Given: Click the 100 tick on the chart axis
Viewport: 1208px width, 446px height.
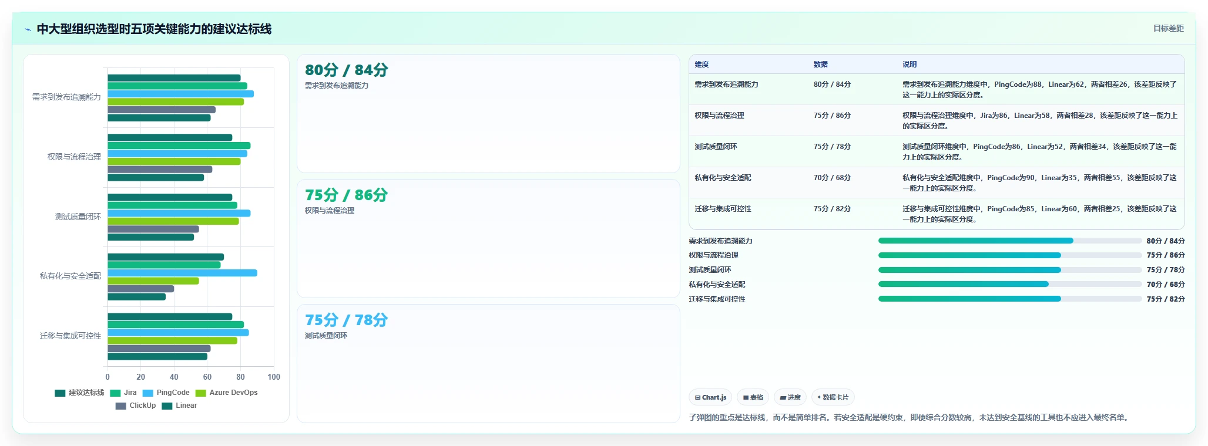Looking at the screenshot, I should click(274, 377).
